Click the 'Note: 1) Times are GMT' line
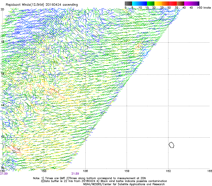 point(89,178)
